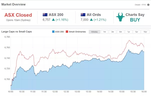Click the red Small Ordinaries color swatch

coord(67,32)
